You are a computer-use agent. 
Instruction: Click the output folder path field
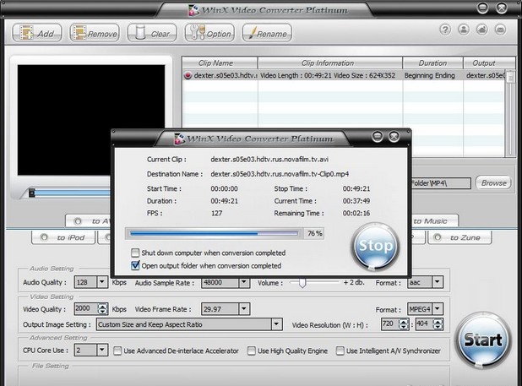pyautogui.click(x=441, y=183)
